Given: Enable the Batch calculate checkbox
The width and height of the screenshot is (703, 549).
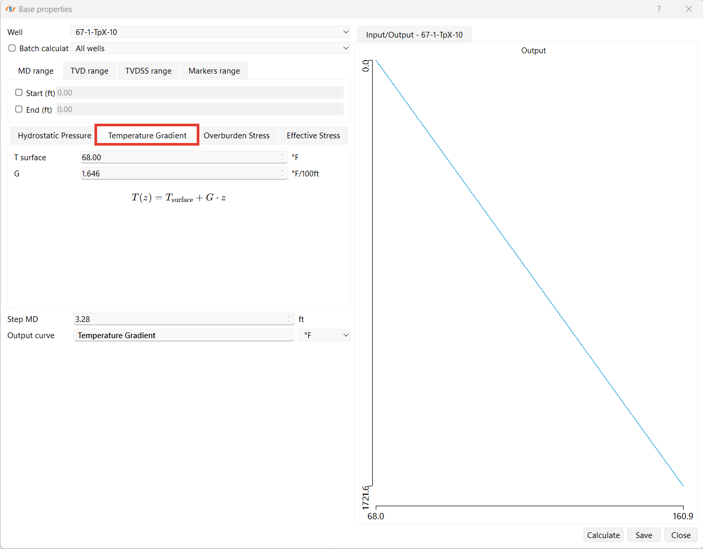Looking at the screenshot, I should 12,48.
